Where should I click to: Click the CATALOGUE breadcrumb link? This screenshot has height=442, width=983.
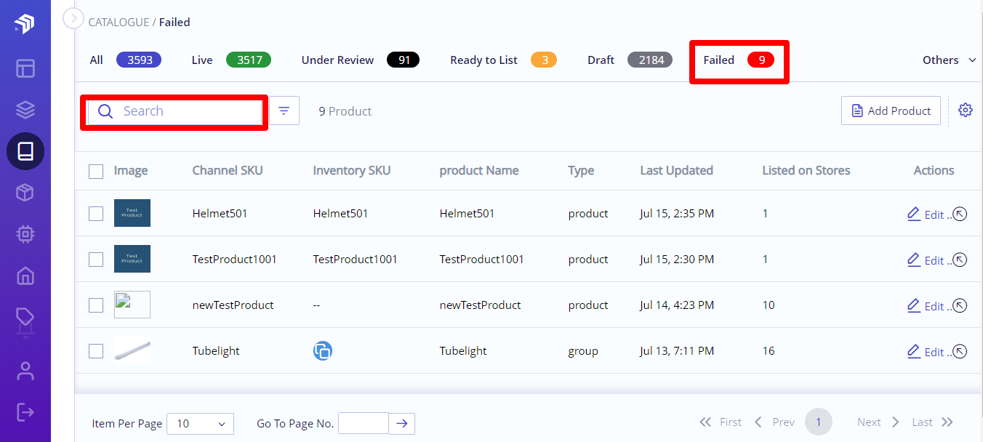coord(119,23)
